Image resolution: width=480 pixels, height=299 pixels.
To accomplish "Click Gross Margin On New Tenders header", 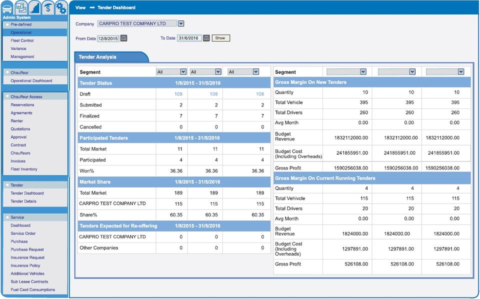I will coord(372,82).
